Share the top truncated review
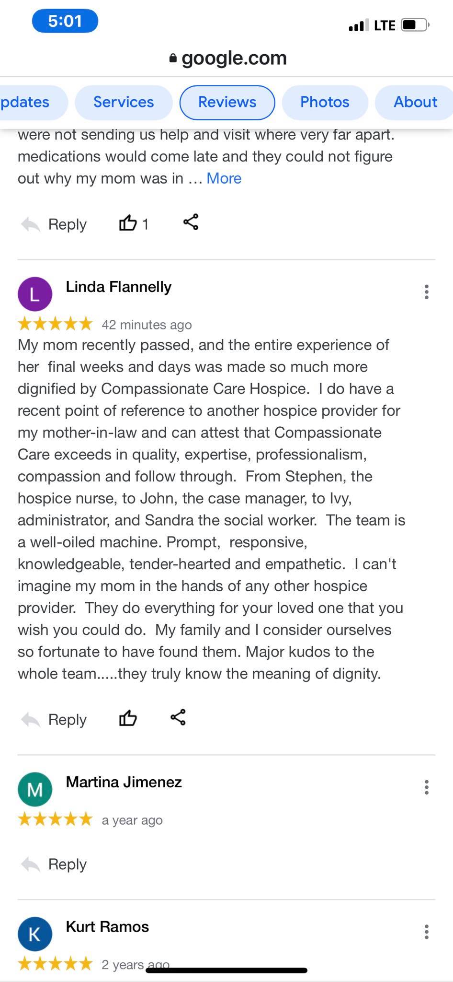The image size is (453, 982). click(191, 222)
